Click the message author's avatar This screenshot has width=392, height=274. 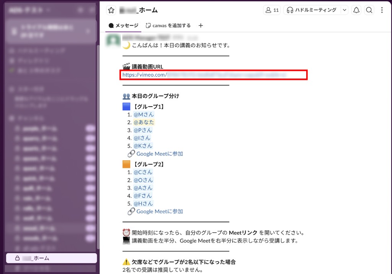click(x=112, y=42)
